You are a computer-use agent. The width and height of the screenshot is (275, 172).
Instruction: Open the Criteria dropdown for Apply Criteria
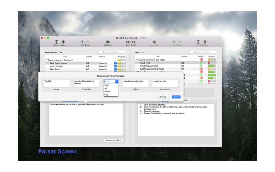(x=115, y=66)
